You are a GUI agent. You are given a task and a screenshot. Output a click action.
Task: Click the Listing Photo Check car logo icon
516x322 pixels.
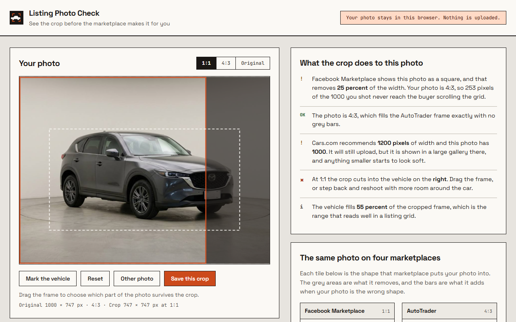[x=17, y=18]
